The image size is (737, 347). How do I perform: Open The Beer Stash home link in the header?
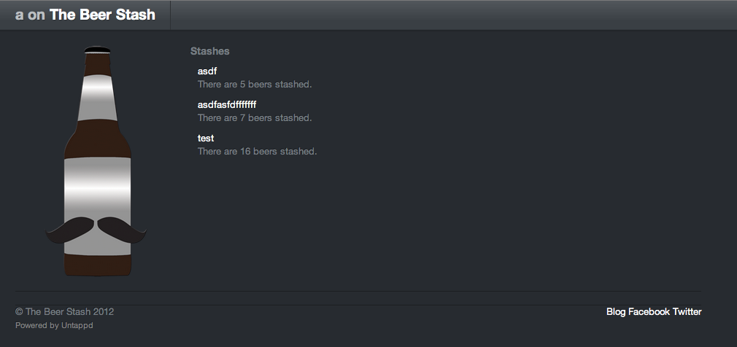pos(102,15)
